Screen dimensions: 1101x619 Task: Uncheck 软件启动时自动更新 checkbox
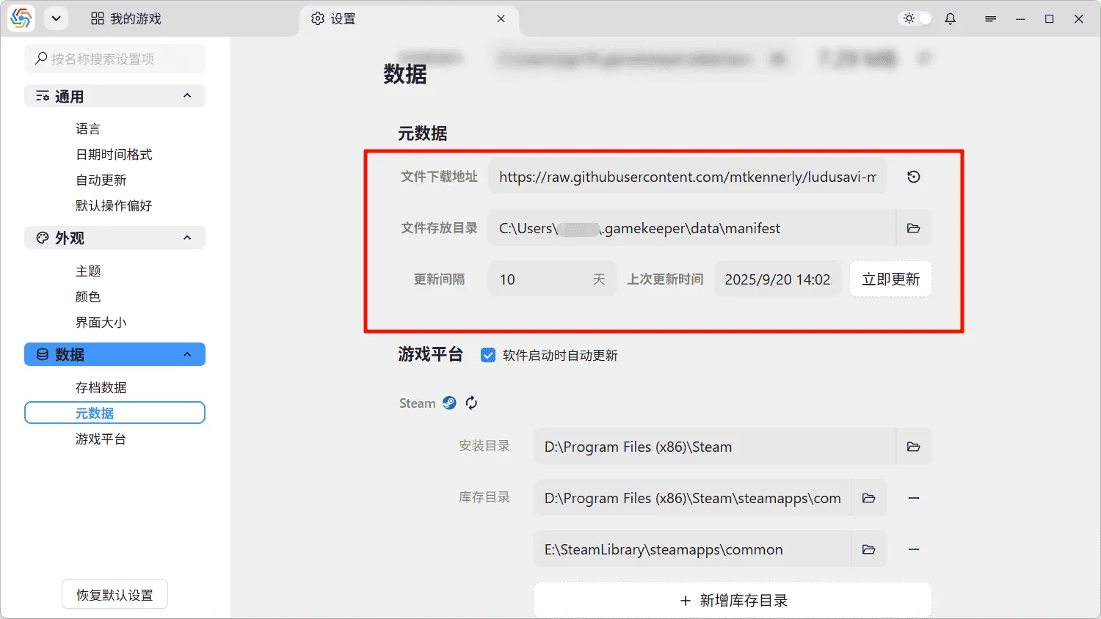point(487,356)
